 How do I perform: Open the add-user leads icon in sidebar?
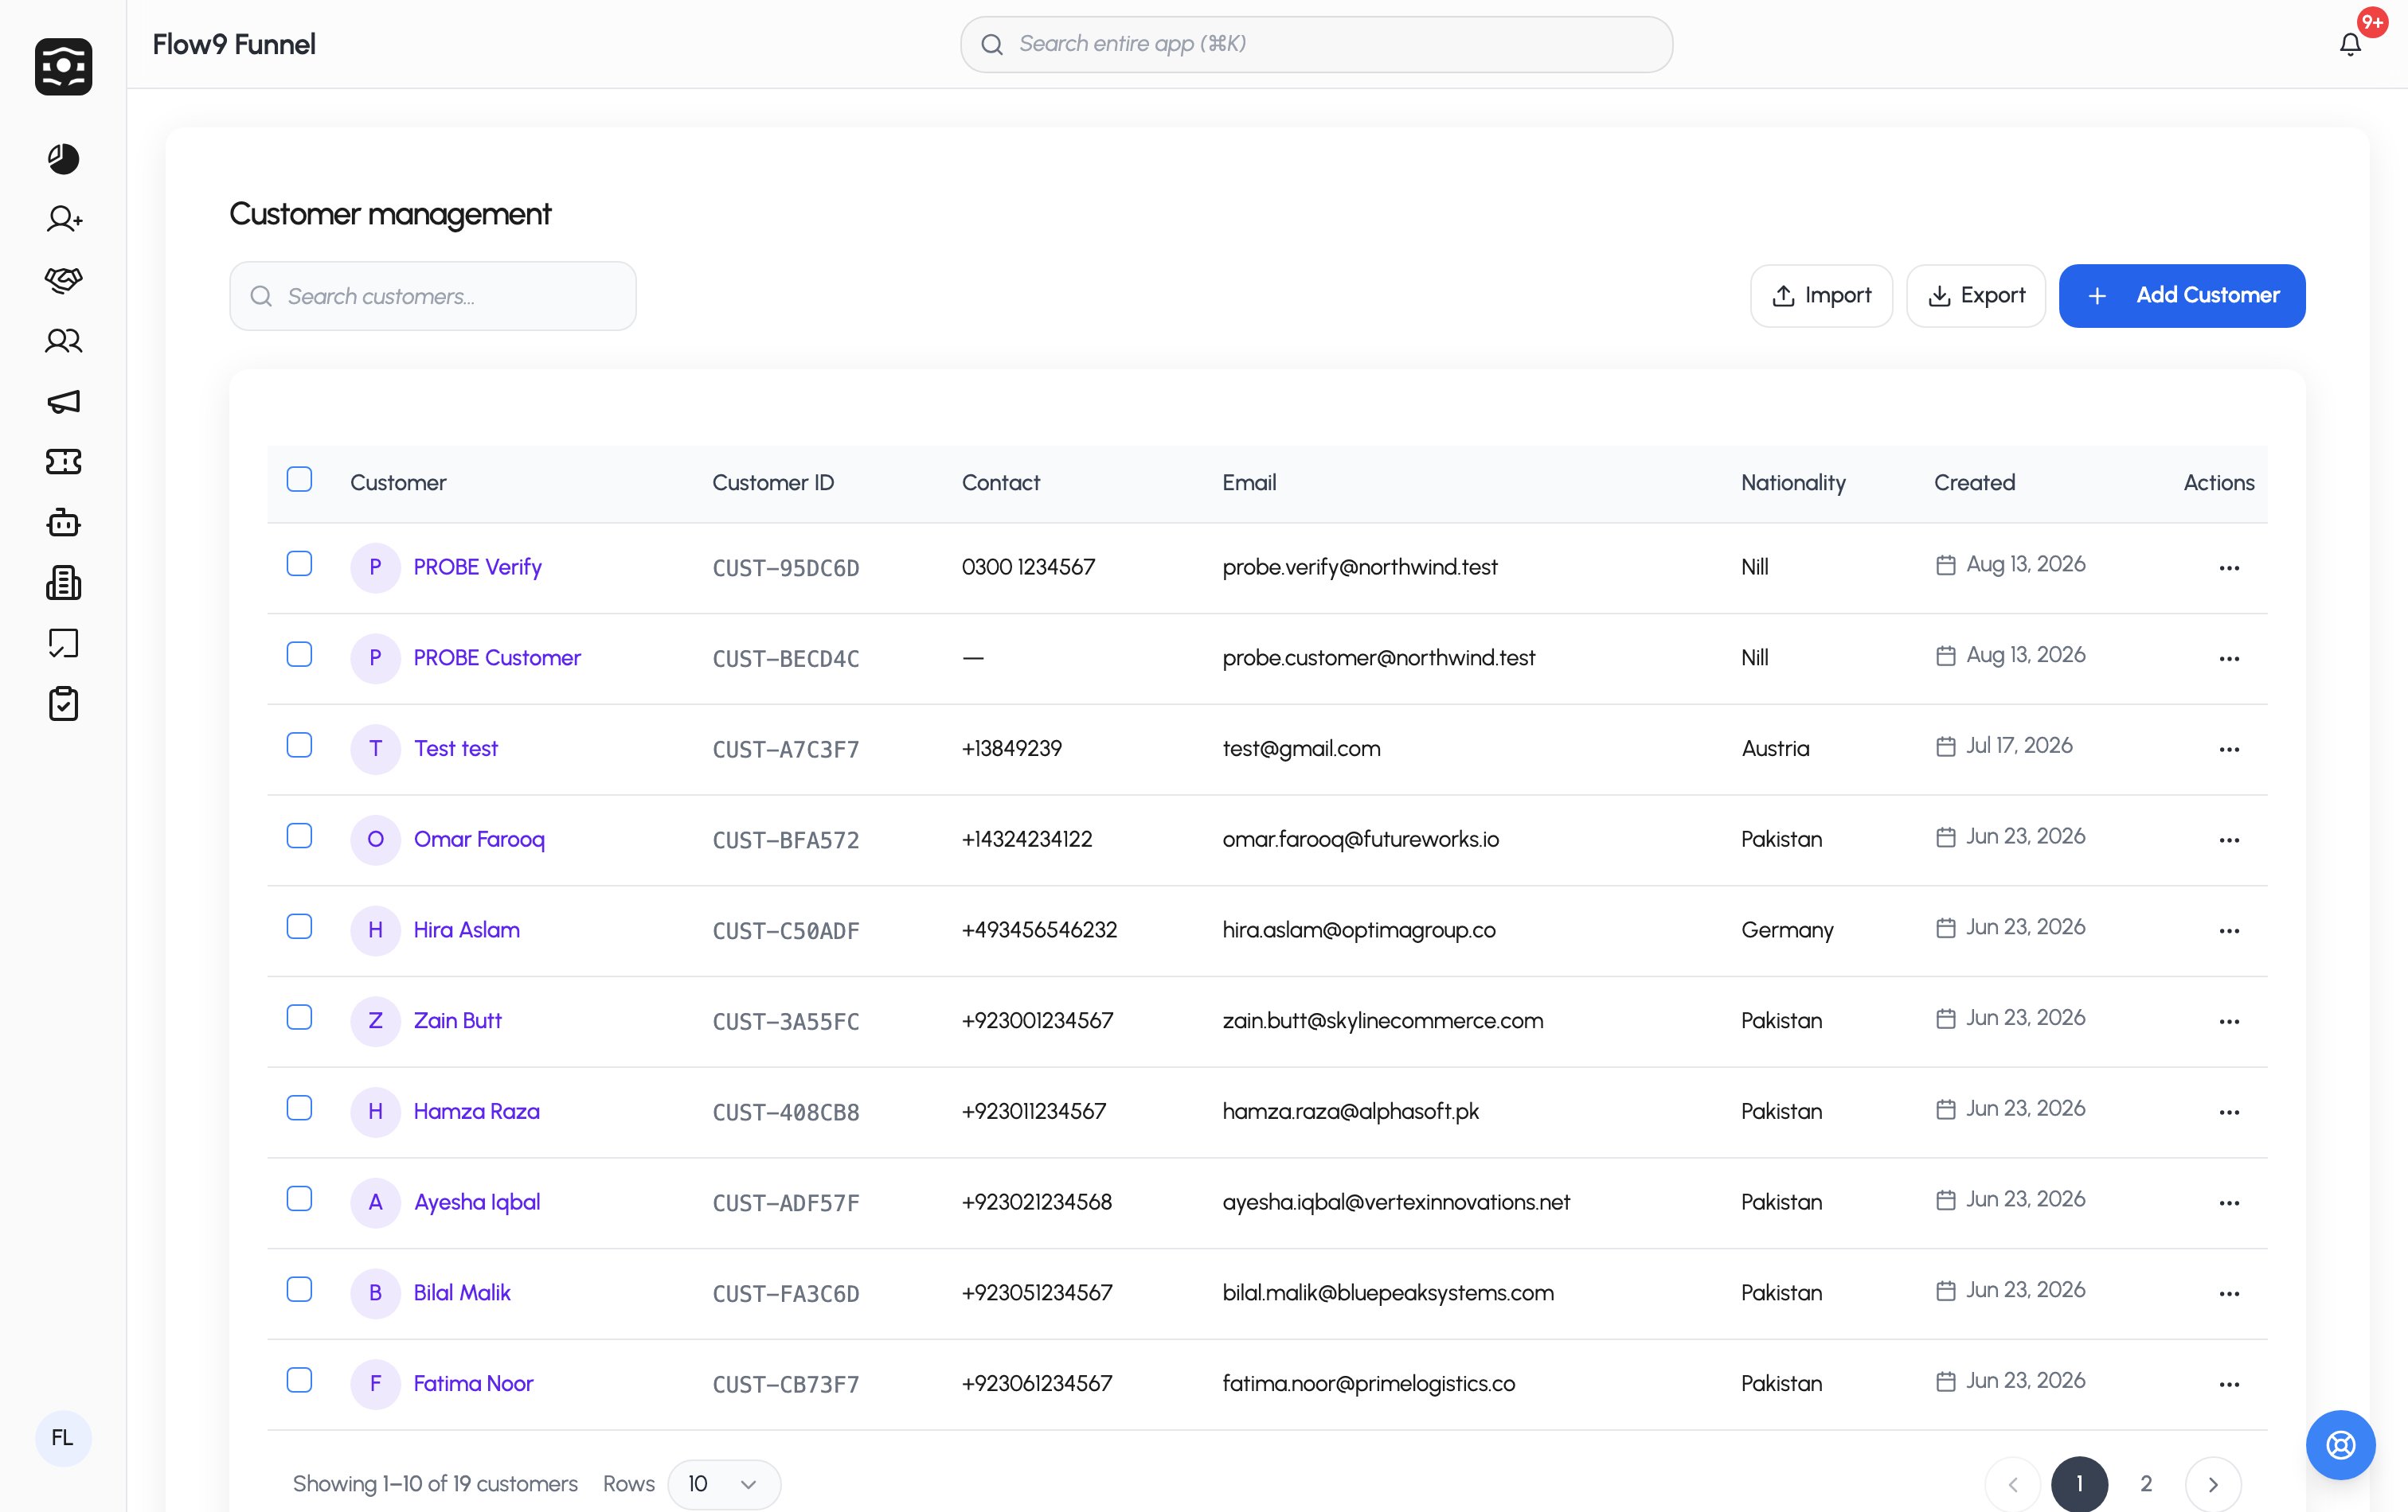tap(63, 219)
